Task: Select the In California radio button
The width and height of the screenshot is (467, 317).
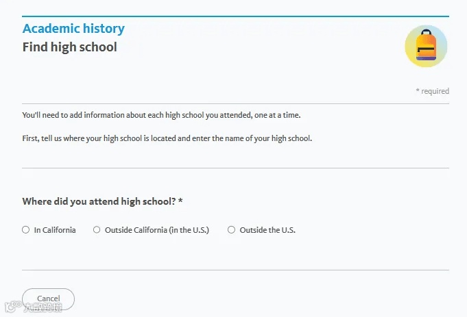Action: click(x=26, y=230)
